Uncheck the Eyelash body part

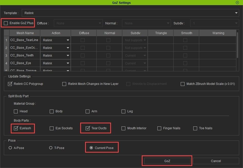click(16, 128)
